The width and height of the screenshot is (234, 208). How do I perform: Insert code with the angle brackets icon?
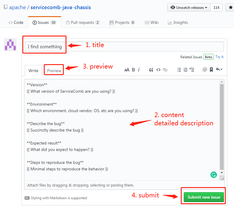tap(158, 70)
